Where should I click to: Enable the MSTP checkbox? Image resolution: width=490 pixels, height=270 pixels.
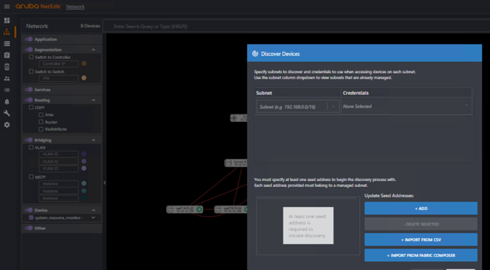(x=31, y=177)
